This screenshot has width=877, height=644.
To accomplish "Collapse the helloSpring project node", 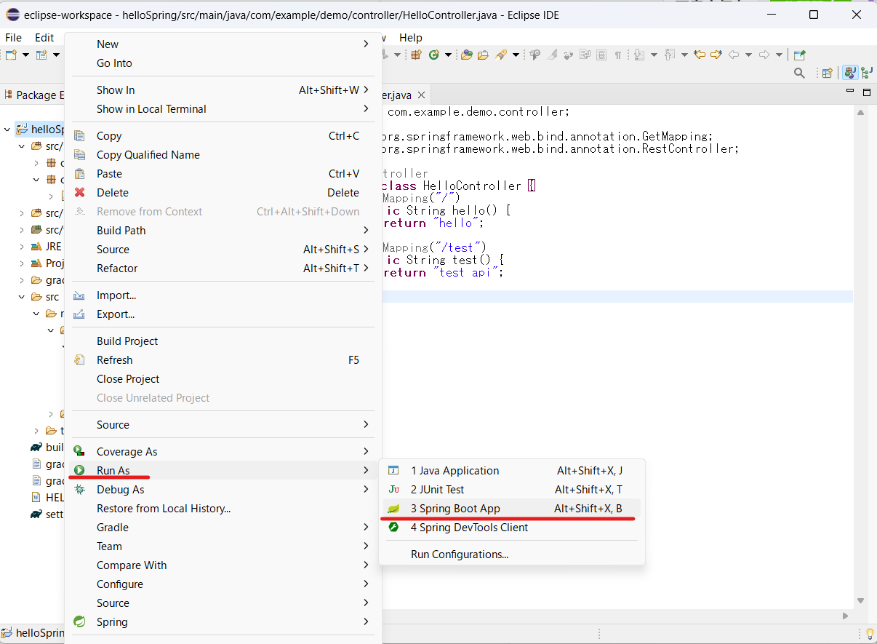I will (x=6, y=129).
